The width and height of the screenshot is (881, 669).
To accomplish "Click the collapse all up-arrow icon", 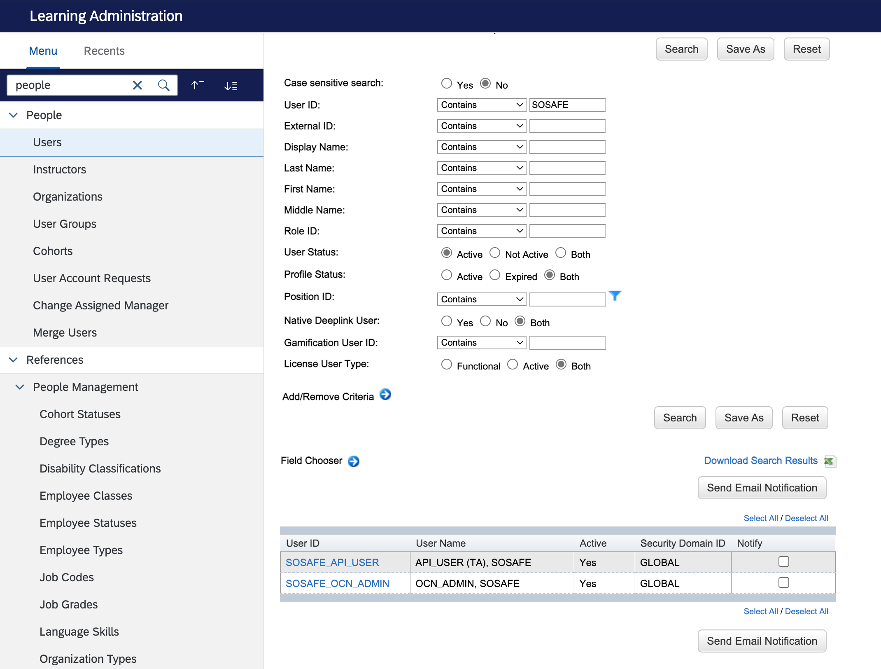I will click(x=197, y=85).
